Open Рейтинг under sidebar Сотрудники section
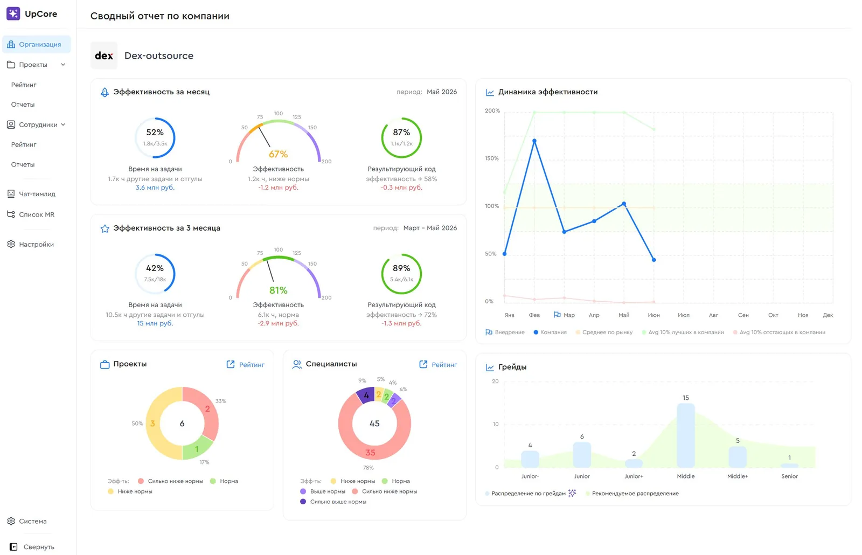This screenshot has width=862, height=555. point(24,144)
